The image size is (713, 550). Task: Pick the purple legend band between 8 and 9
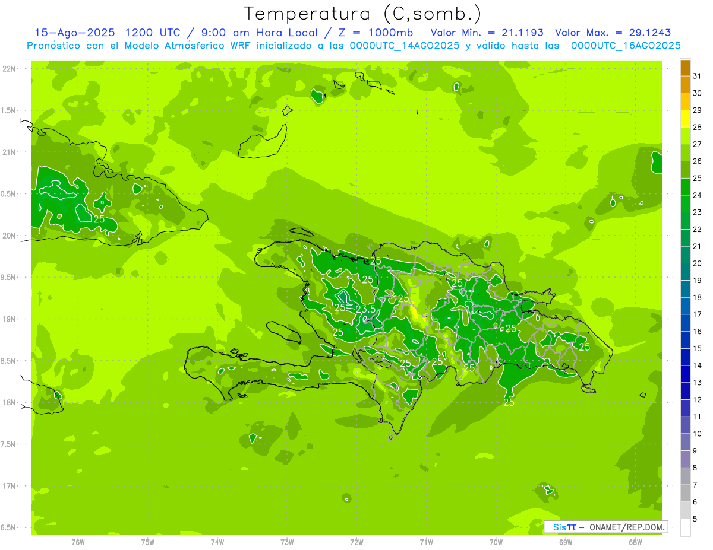point(685,459)
